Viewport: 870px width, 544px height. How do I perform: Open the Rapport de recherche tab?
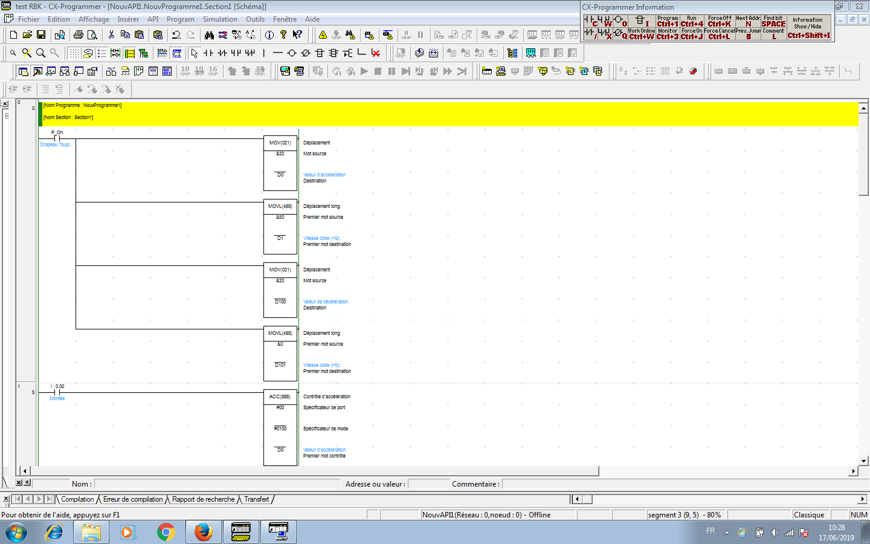click(x=203, y=499)
